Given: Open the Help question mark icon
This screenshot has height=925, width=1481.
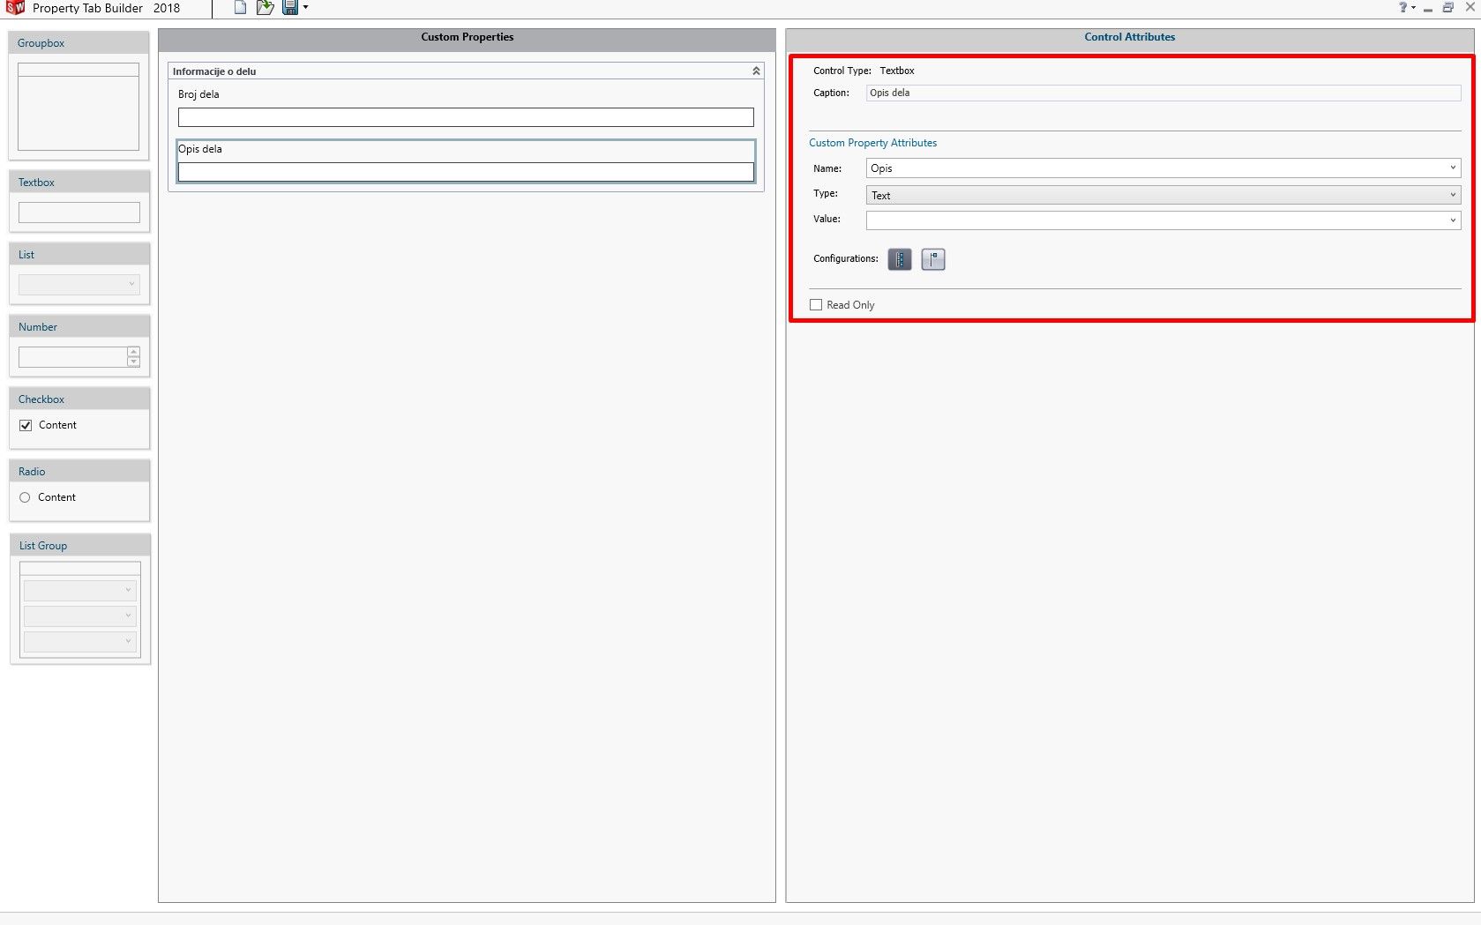Looking at the screenshot, I should pos(1402,7).
